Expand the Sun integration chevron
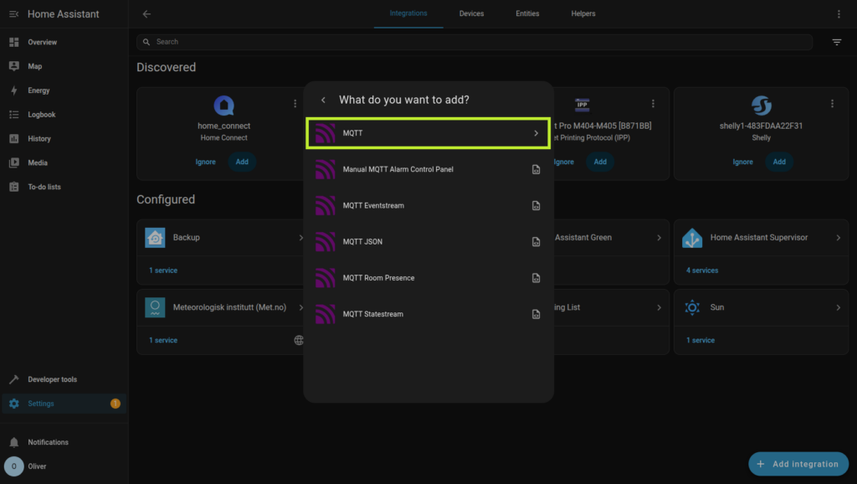Image resolution: width=857 pixels, height=484 pixels. (x=838, y=308)
